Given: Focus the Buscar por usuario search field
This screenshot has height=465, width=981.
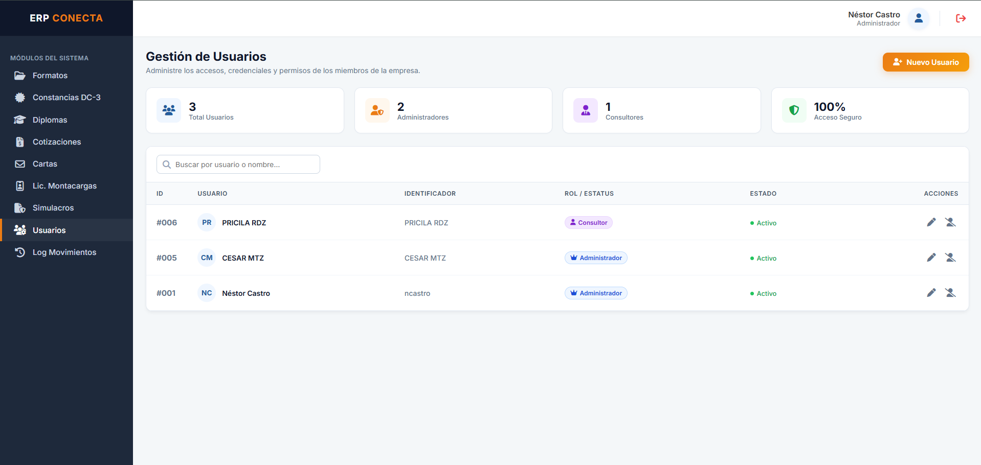Looking at the screenshot, I should (x=238, y=165).
